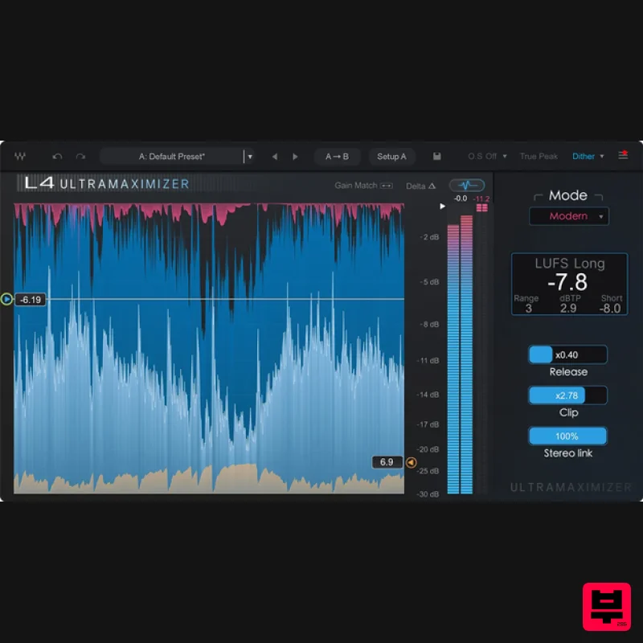The image size is (643, 643).
Task: Enable True Peak limiting
Action: (539, 157)
